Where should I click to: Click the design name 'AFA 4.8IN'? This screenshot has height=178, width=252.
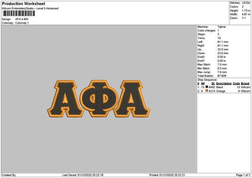22,19
